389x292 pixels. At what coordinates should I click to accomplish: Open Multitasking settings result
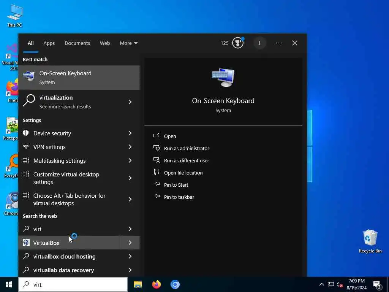point(70,161)
